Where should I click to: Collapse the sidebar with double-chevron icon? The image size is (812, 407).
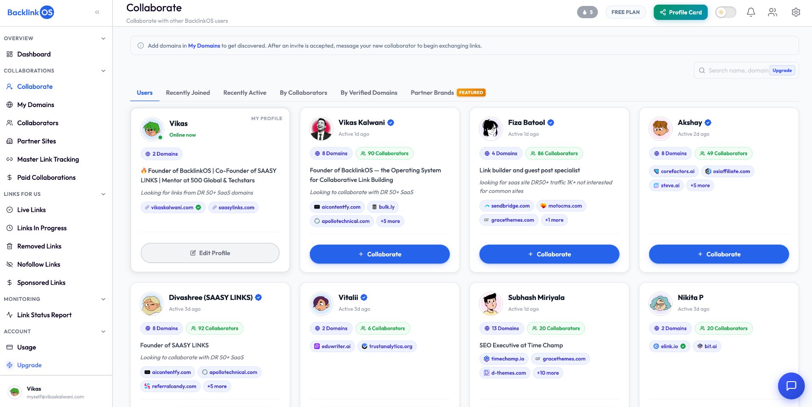[x=97, y=12]
